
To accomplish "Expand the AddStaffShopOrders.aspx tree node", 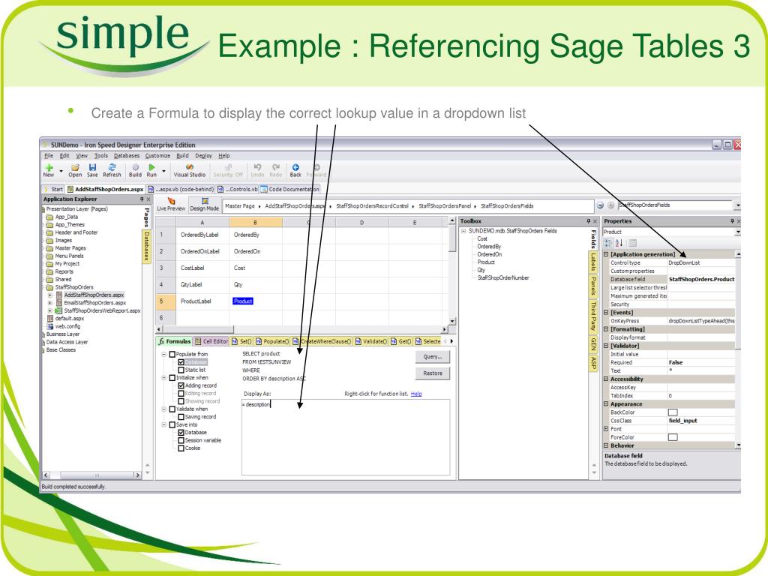I will tap(50, 295).
